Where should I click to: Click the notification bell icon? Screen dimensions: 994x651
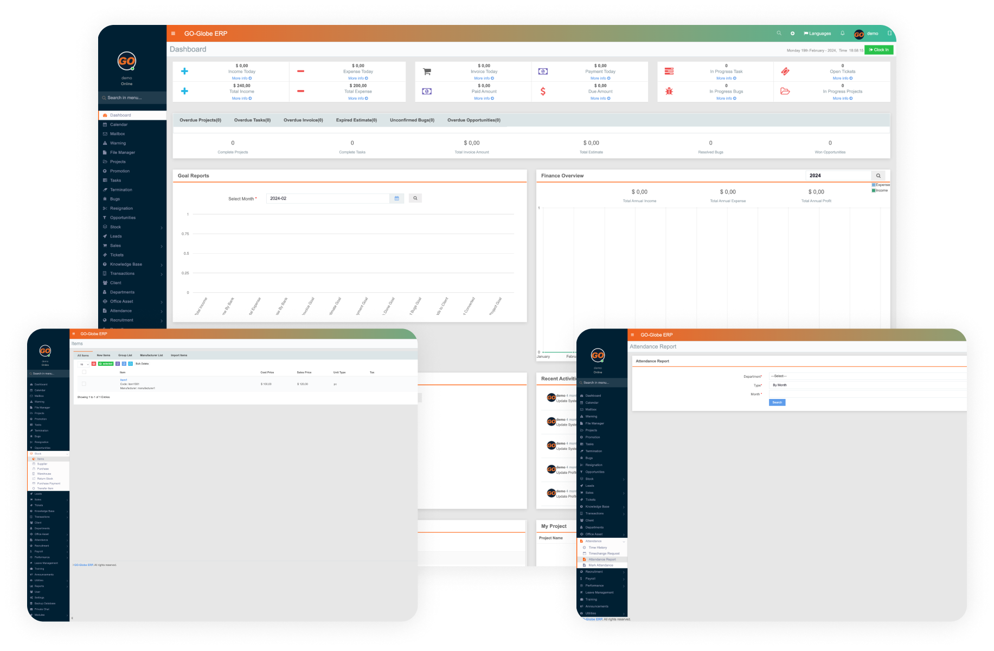[x=842, y=33]
